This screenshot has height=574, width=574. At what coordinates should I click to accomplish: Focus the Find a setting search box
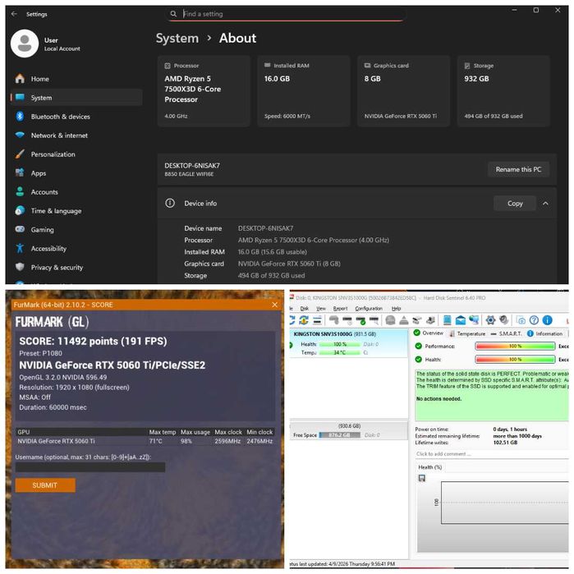point(286,14)
